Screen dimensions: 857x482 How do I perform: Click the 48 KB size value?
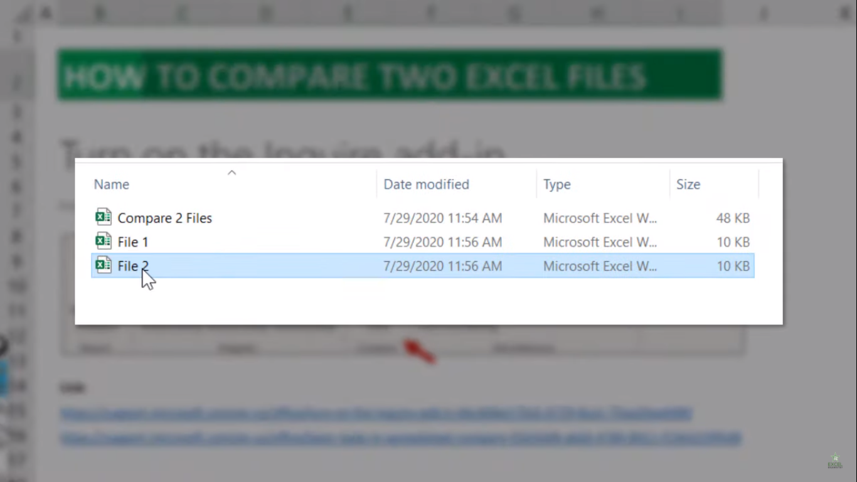[x=733, y=218]
